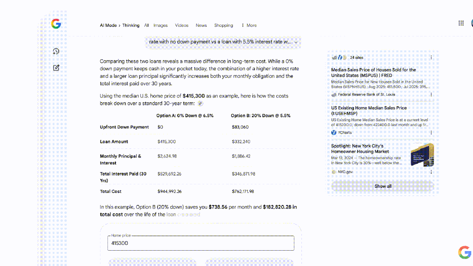Open options menu for the NYC.gov source
Screen dimensions: 473x266
click(x=431, y=172)
